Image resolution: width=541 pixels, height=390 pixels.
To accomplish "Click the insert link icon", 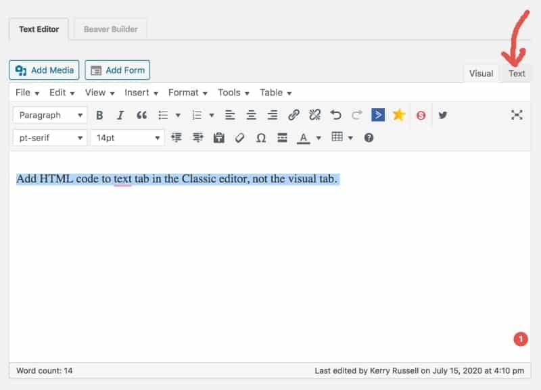I will point(293,115).
